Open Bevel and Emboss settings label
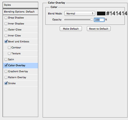Image resolution: width=128 pixels, height=120 pixels. coord(19,42)
